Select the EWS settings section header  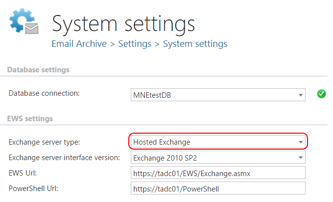(x=30, y=119)
